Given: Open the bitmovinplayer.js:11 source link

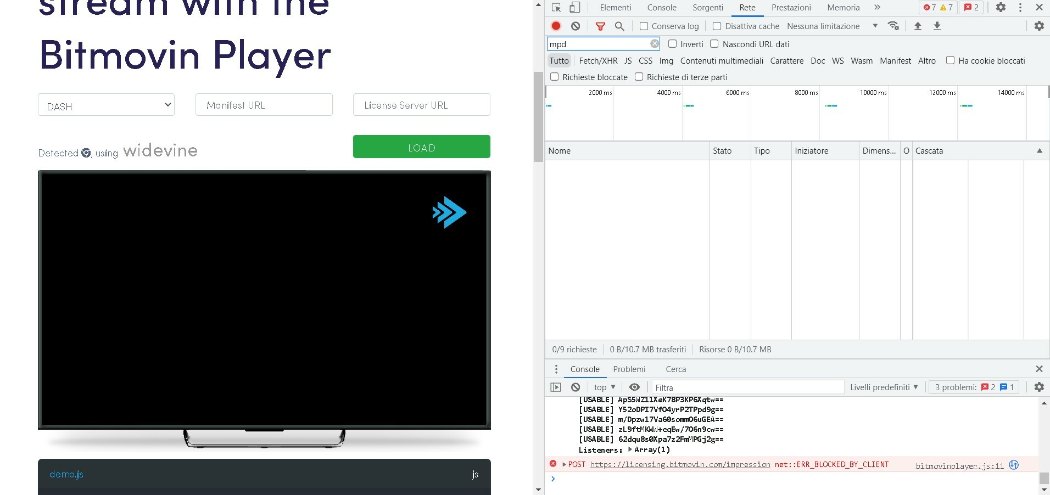Looking at the screenshot, I should (959, 466).
